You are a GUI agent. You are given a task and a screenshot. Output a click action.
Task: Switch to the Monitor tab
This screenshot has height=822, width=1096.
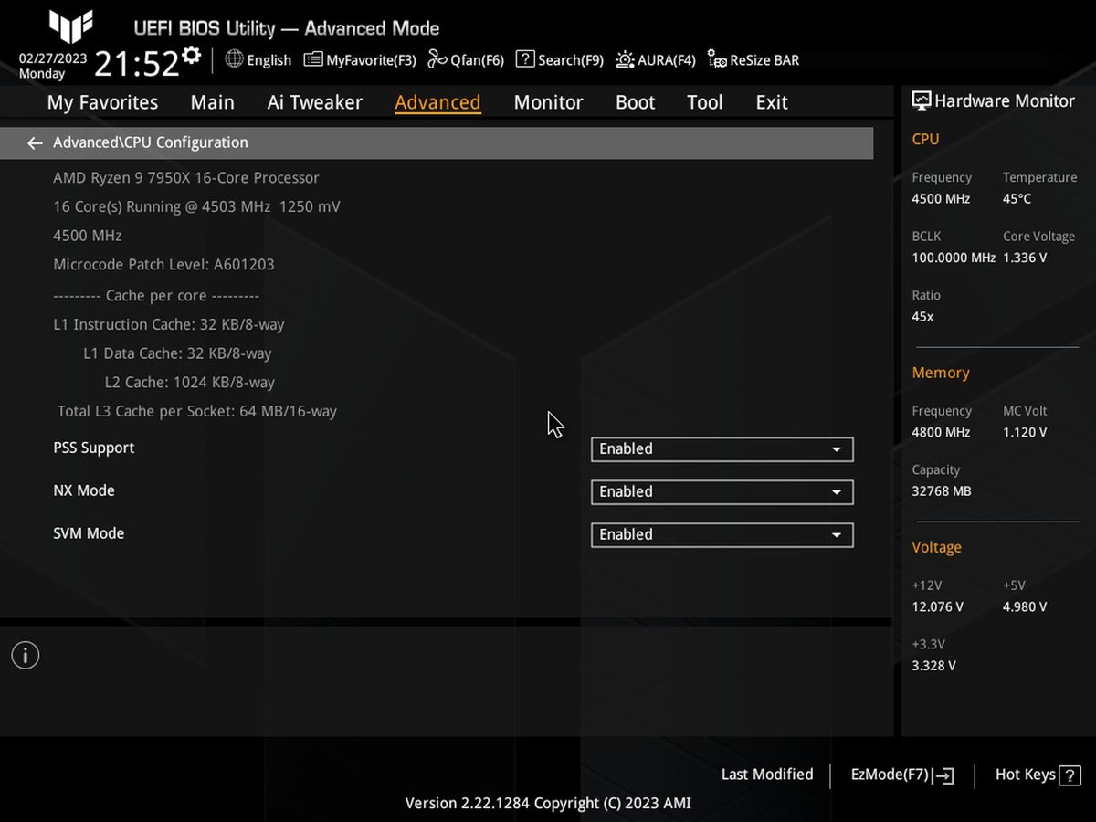tap(548, 102)
